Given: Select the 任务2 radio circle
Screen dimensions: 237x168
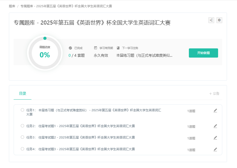Looking at the screenshot, I should coord(23,126).
